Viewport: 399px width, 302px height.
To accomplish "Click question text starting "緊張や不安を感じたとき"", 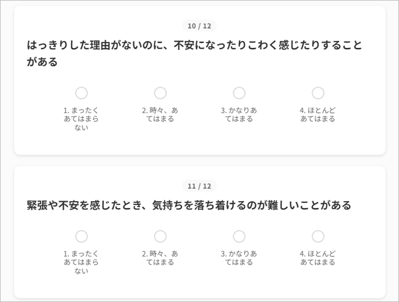I will point(189,205).
